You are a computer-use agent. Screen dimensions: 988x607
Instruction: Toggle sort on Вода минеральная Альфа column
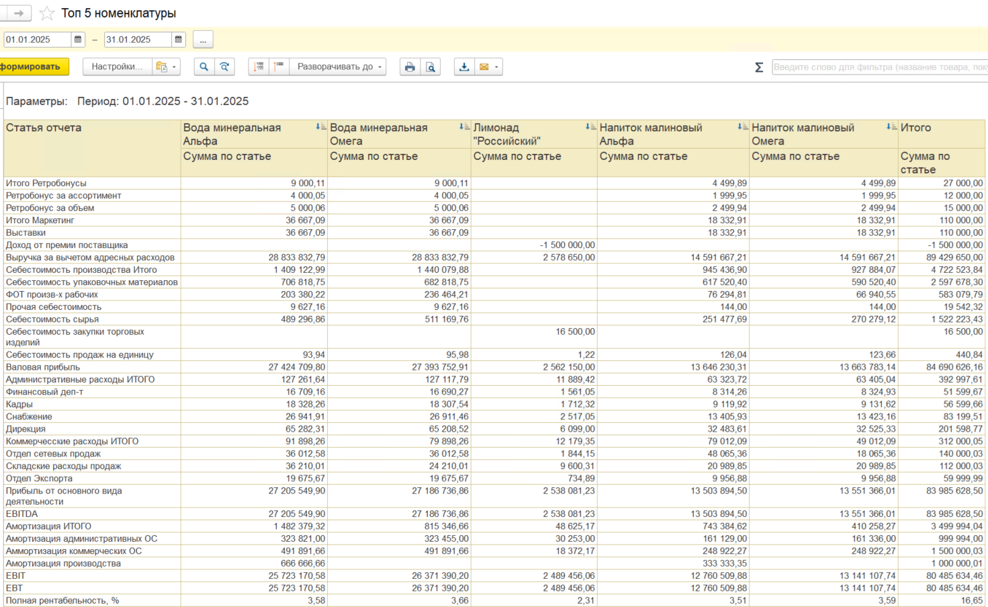coord(320,126)
